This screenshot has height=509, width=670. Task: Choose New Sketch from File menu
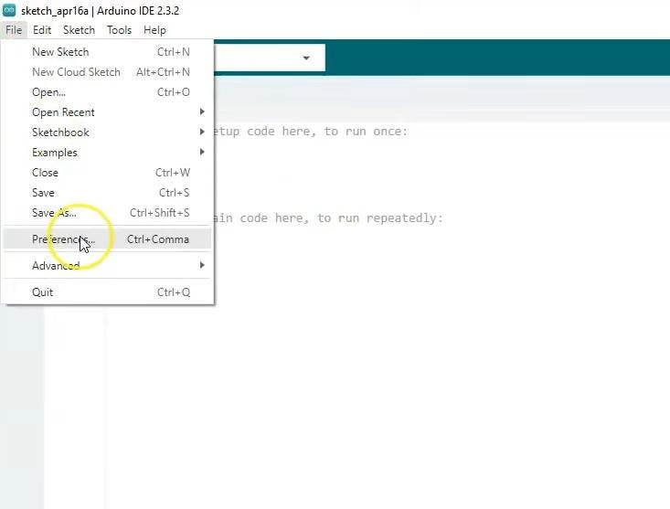tap(107, 52)
